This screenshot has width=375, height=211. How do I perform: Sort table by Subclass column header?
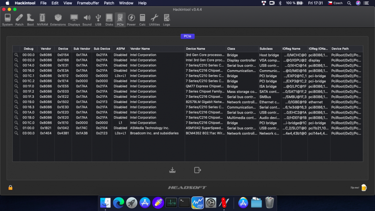tap(270, 49)
